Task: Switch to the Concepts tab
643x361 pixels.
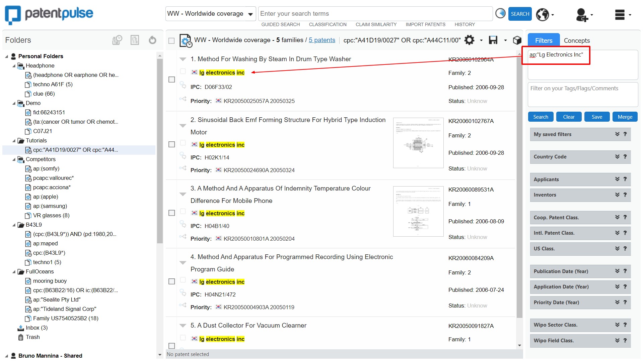Action: click(x=576, y=40)
